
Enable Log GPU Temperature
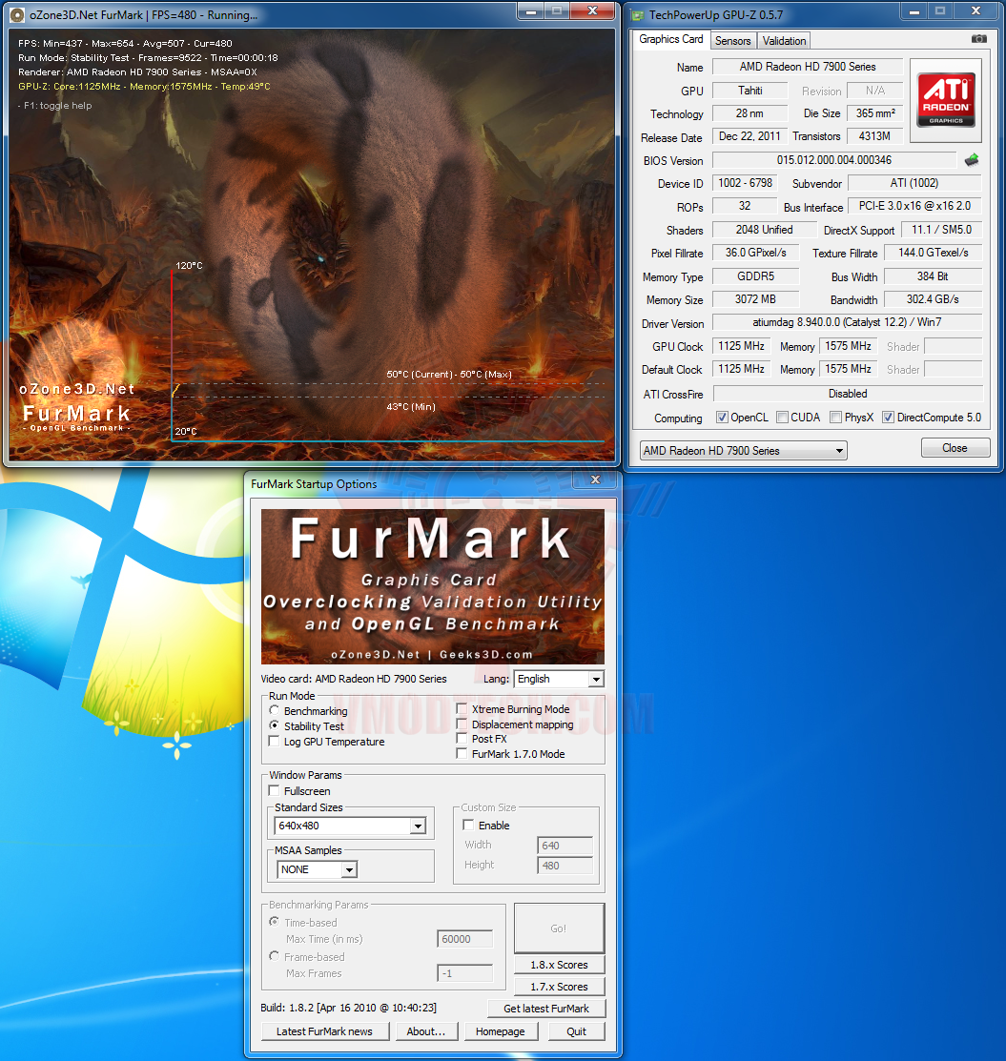click(275, 741)
